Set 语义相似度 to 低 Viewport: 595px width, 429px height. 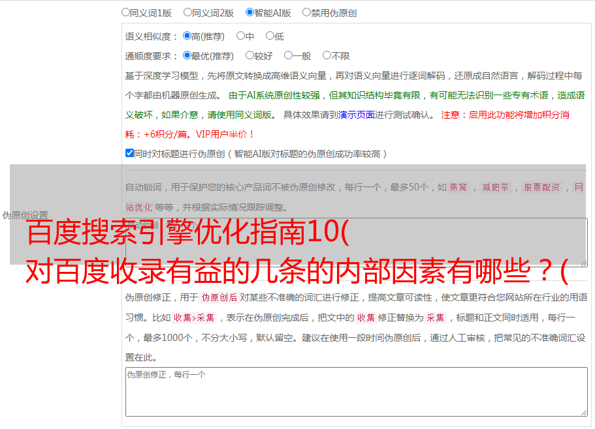[x=270, y=36]
